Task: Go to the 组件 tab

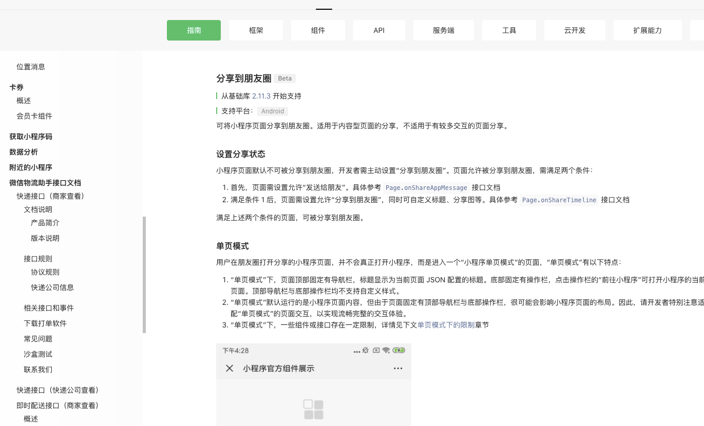Action: [x=318, y=30]
